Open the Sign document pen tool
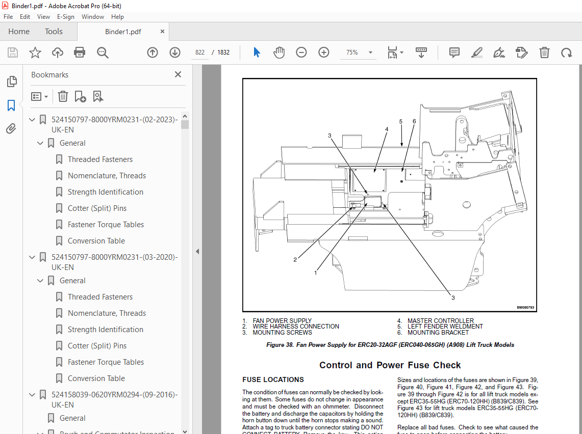This screenshot has height=434, width=582. [x=499, y=52]
